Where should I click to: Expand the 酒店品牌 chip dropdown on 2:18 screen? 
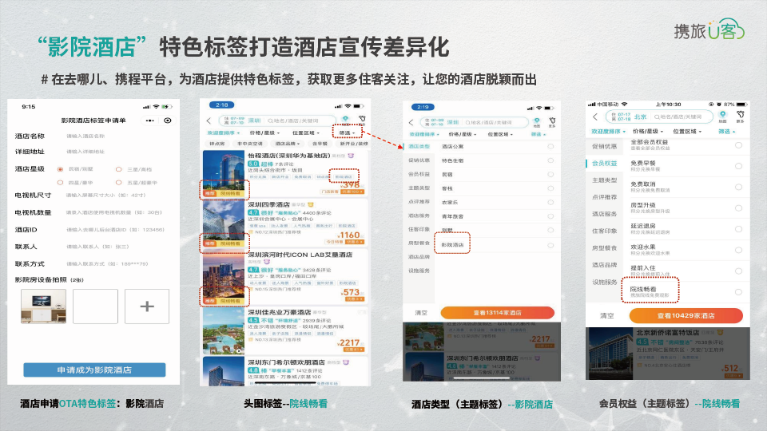[287, 144]
